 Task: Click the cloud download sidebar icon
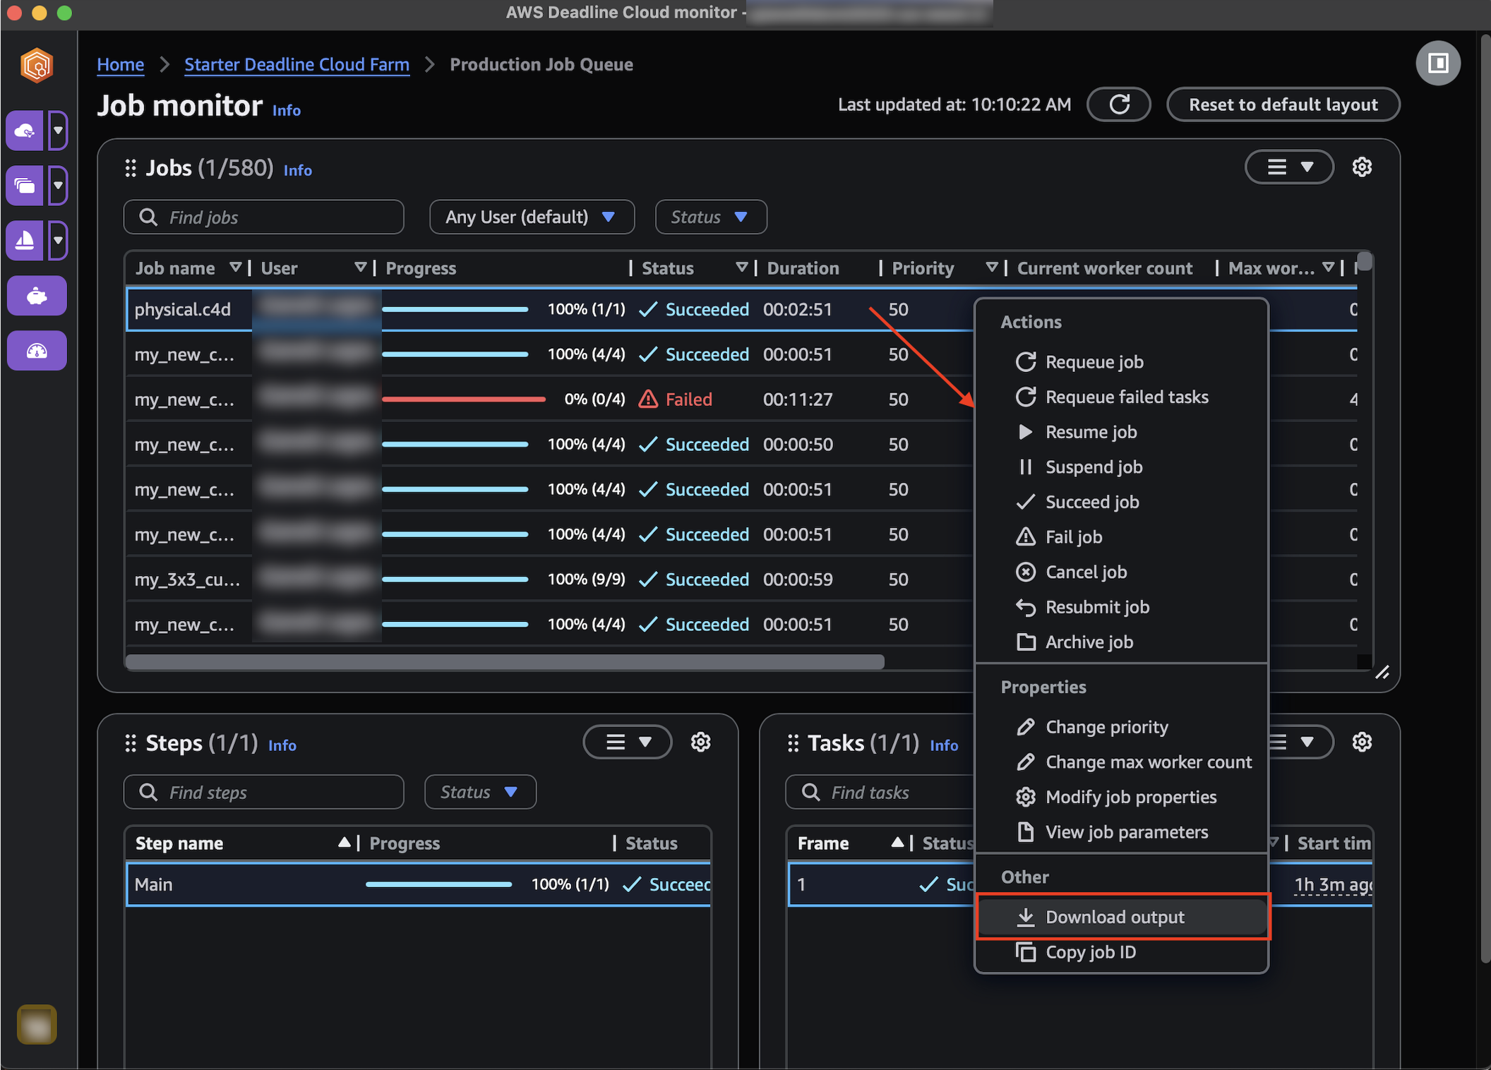click(25, 131)
